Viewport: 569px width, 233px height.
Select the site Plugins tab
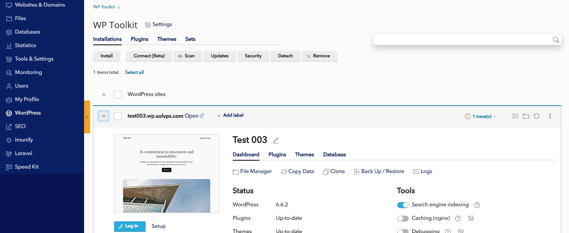click(x=277, y=154)
